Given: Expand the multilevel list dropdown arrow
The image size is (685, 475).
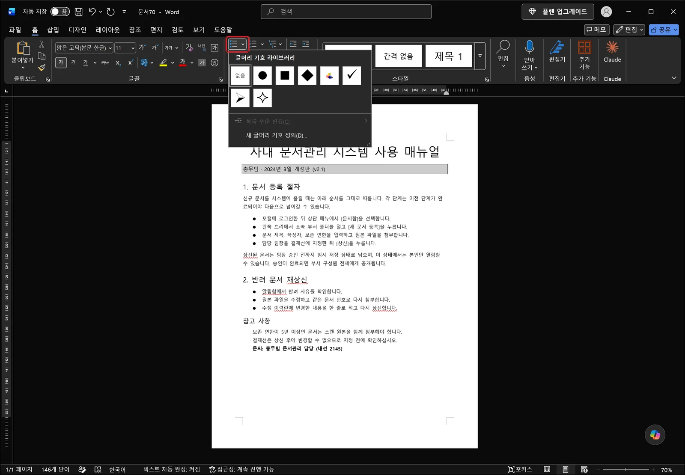Looking at the screenshot, I should pyautogui.click(x=280, y=44).
